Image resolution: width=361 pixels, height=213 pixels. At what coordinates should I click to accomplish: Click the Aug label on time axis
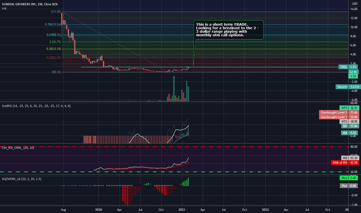tap(63, 210)
